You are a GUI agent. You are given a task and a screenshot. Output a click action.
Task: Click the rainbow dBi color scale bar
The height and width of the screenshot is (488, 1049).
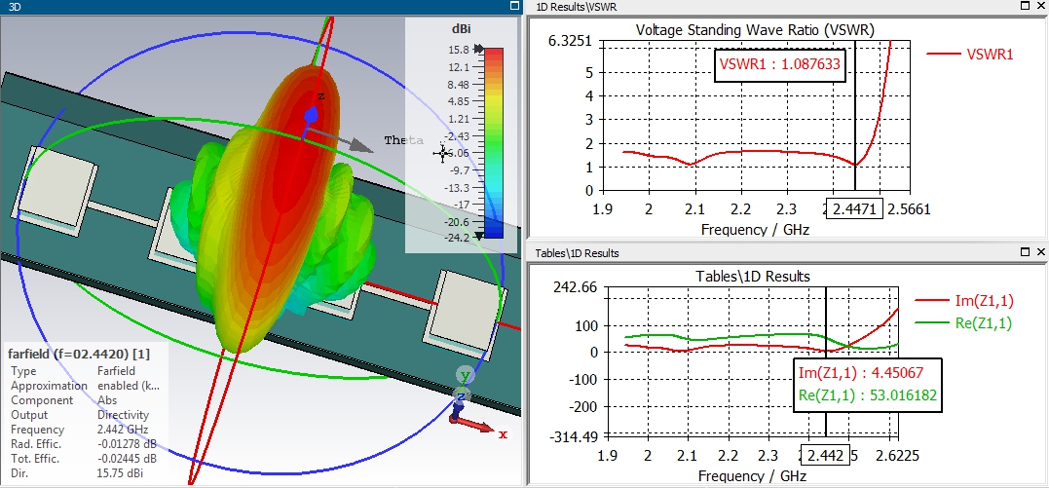click(493, 142)
